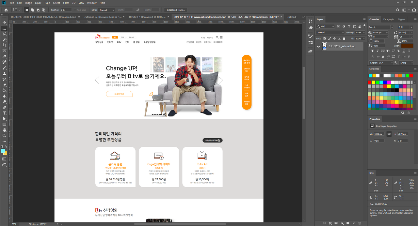This screenshot has height=226, width=418.
Task: Select the Hand tool
Action: [5, 130]
